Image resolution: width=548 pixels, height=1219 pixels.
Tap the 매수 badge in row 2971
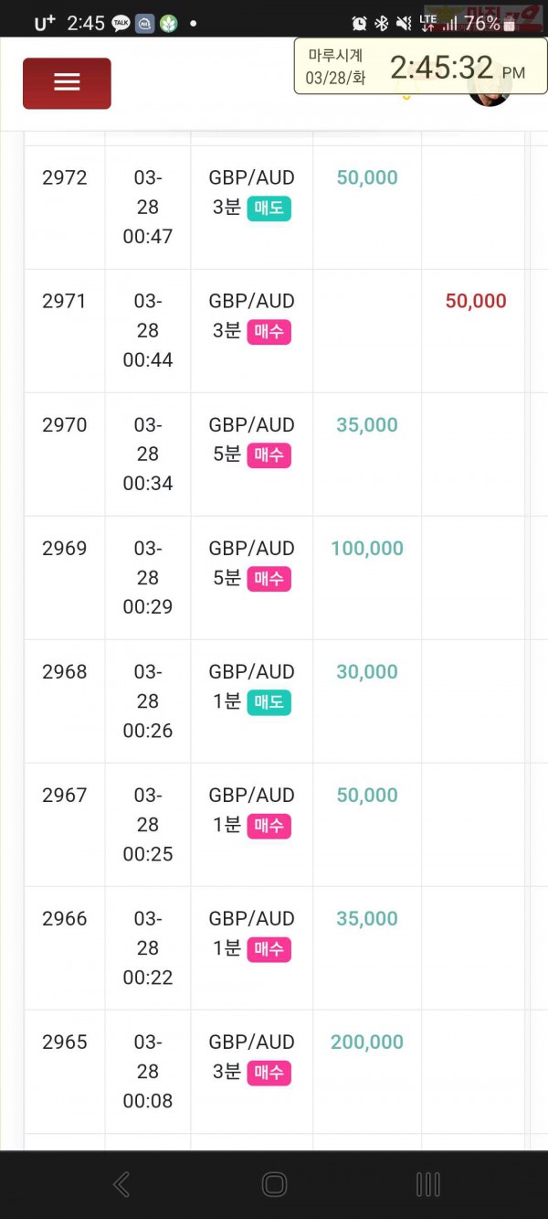point(269,332)
